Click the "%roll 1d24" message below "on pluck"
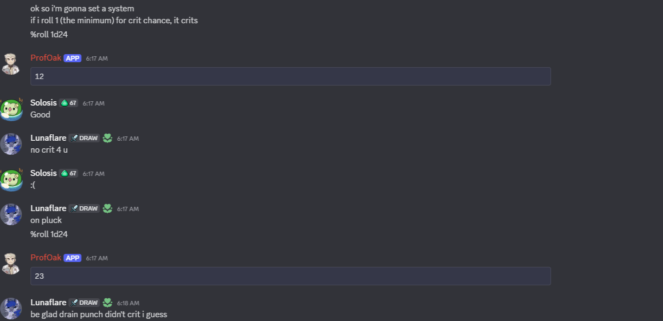663x321 pixels. click(49, 234)
